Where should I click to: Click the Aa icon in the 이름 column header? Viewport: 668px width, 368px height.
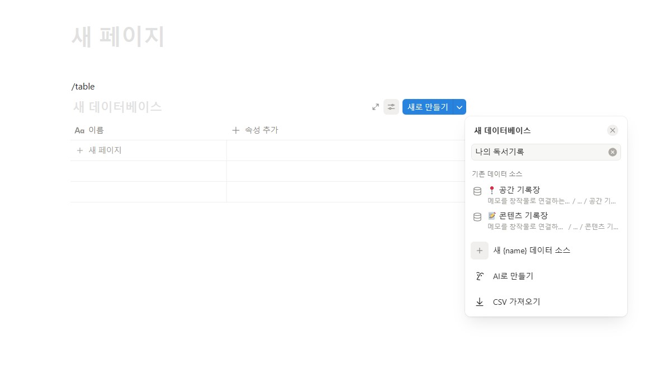coord(79,130)
